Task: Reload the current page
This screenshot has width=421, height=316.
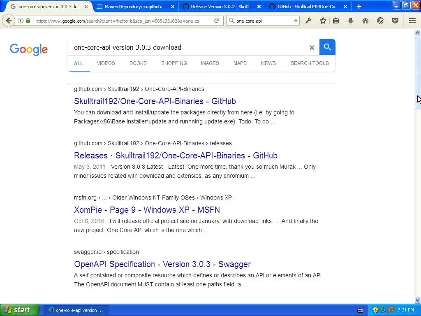Action: coord(216,21)
